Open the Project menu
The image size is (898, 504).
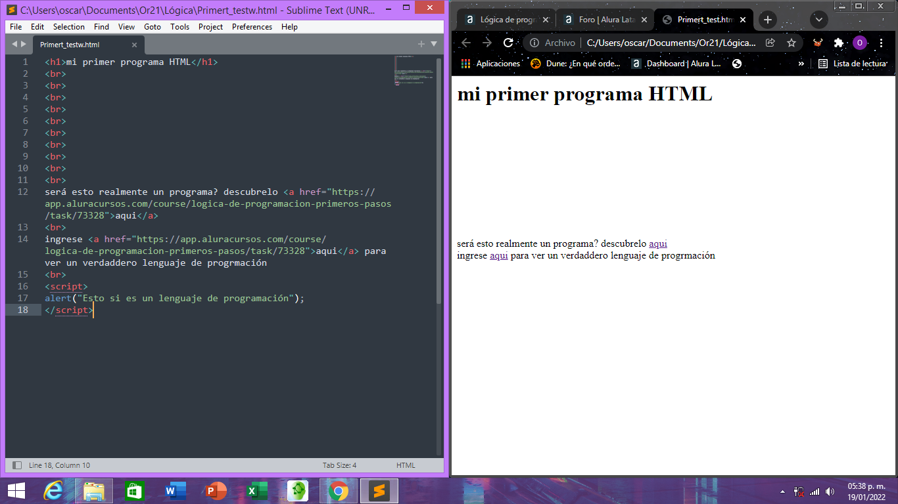[x=210, y=27]
